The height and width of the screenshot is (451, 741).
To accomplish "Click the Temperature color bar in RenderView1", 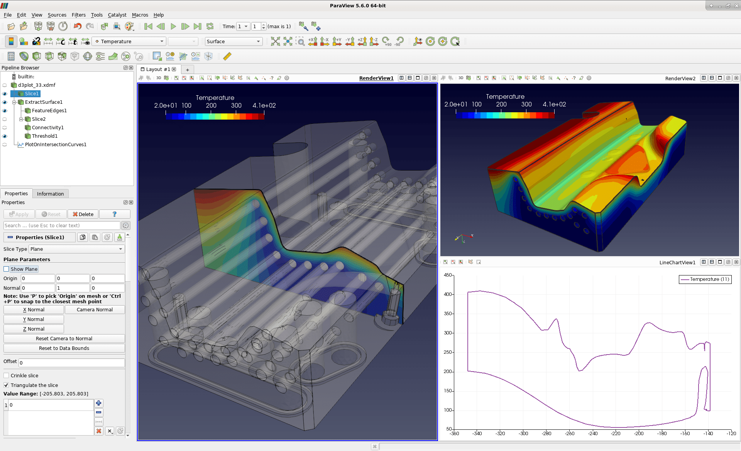I will [x=215, y=117].
